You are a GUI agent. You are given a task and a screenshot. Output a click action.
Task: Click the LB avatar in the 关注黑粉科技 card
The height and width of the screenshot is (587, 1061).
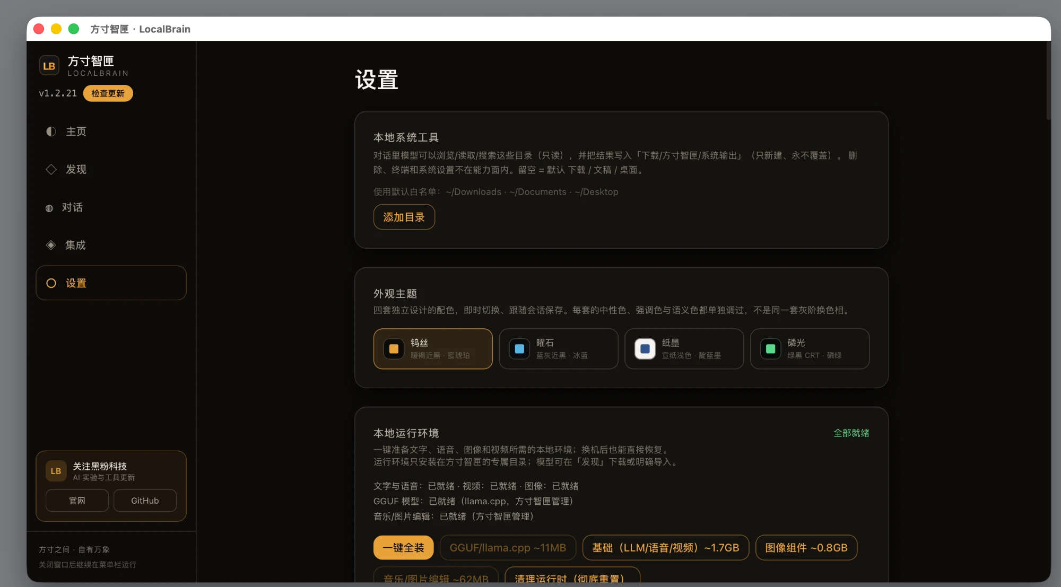pyautogui.click(x=56, y=471)
